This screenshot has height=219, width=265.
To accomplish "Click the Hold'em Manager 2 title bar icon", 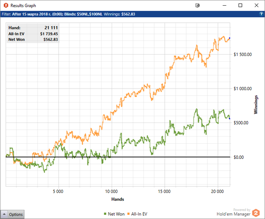I will pyautogui.click(x=6, y=5).
